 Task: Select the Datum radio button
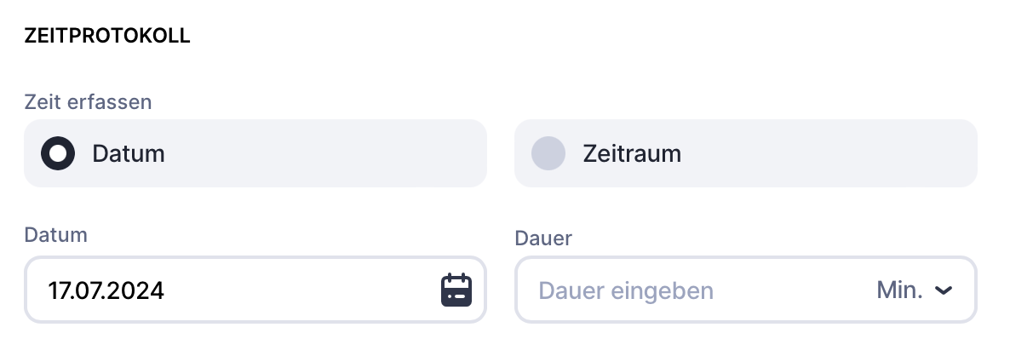click(x=58, y=153)
